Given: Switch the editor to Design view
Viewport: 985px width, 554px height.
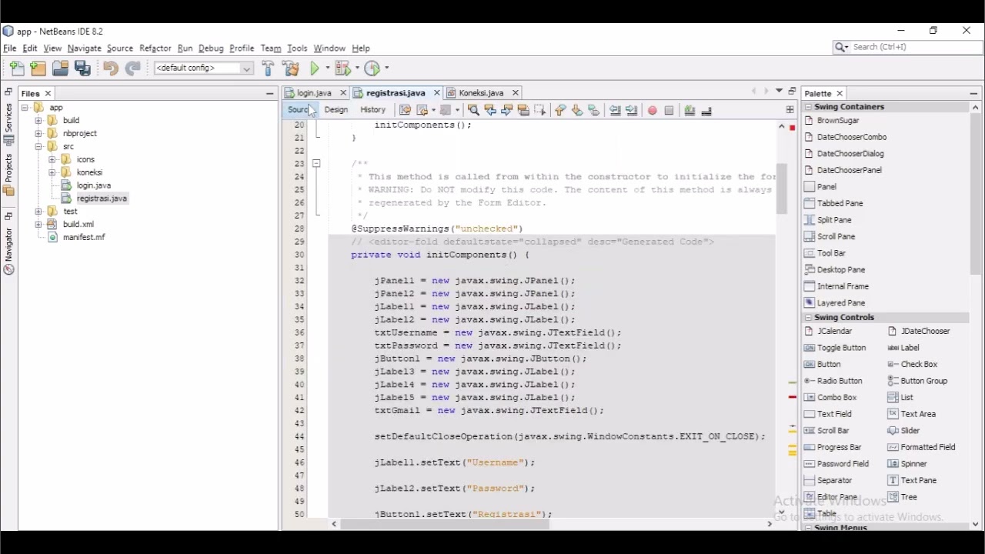Looking at the screenshot, I should [336, 110].
